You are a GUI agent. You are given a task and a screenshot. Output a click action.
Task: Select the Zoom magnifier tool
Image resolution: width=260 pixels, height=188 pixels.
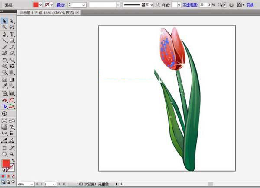click(x=12, y=154)
